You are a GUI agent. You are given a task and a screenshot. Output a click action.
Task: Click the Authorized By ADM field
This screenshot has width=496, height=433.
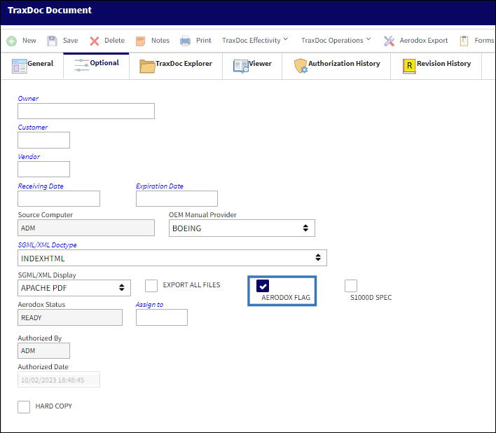[43, 351]
